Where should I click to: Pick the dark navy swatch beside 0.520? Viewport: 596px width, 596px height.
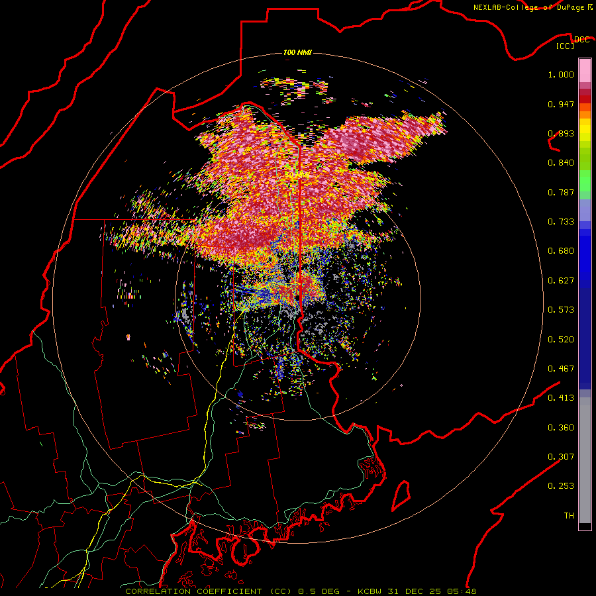tap(585, 334)
